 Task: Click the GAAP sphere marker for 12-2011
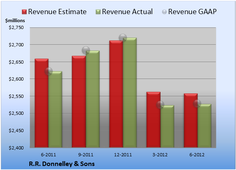click(123, 38)
